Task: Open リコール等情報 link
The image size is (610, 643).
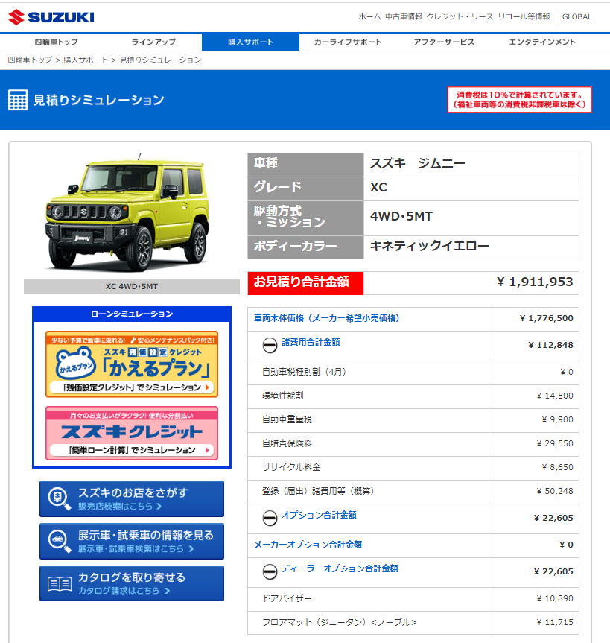Action: 524,17
